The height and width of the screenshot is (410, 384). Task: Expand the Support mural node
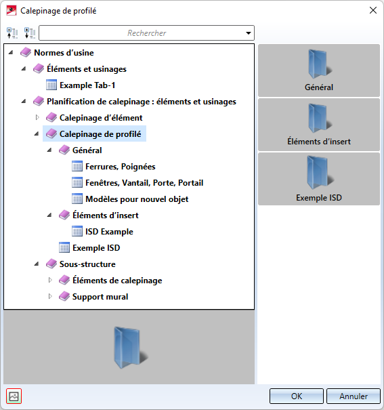coord(50,297)
